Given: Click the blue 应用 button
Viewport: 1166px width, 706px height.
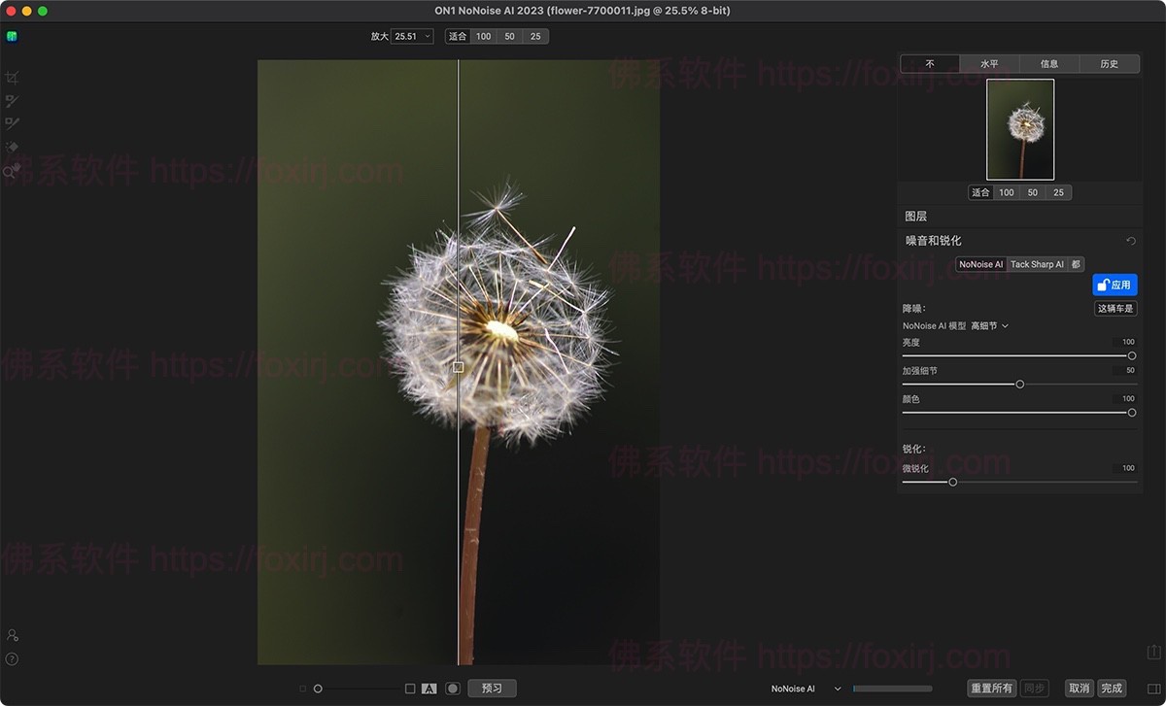Looking at the screenshot, I should [x=1115, y=285].
